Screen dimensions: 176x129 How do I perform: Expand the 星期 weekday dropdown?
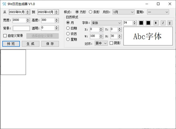click(158, 12)
